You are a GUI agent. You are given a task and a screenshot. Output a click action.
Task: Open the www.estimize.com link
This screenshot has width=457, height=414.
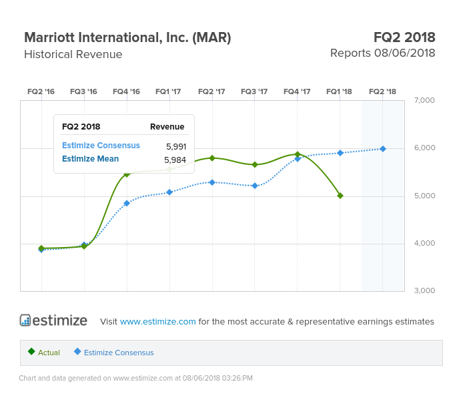157,321
